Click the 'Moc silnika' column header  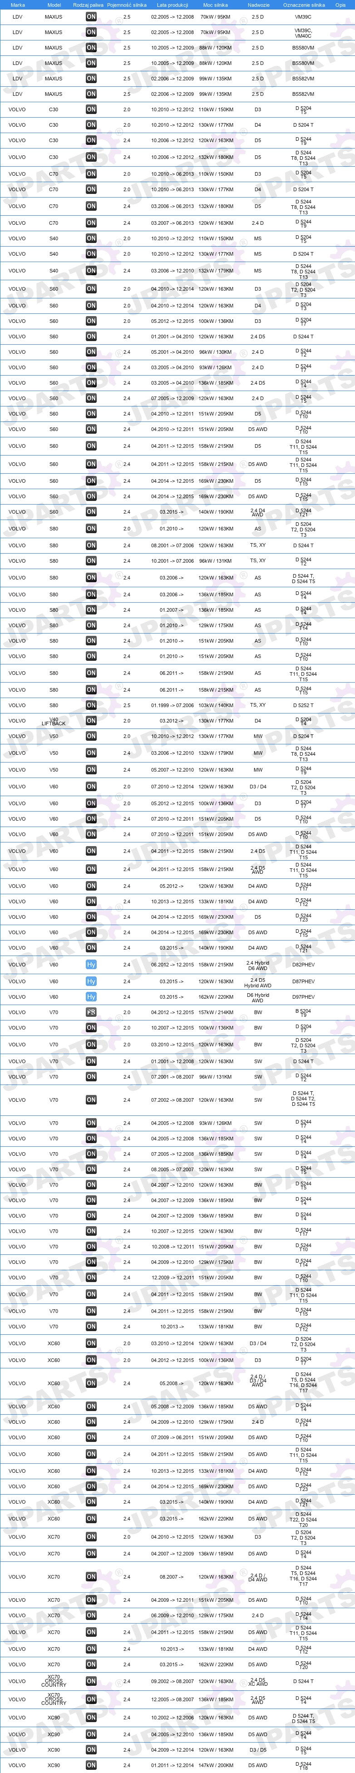pyautogui.click(x=215, y=5)
